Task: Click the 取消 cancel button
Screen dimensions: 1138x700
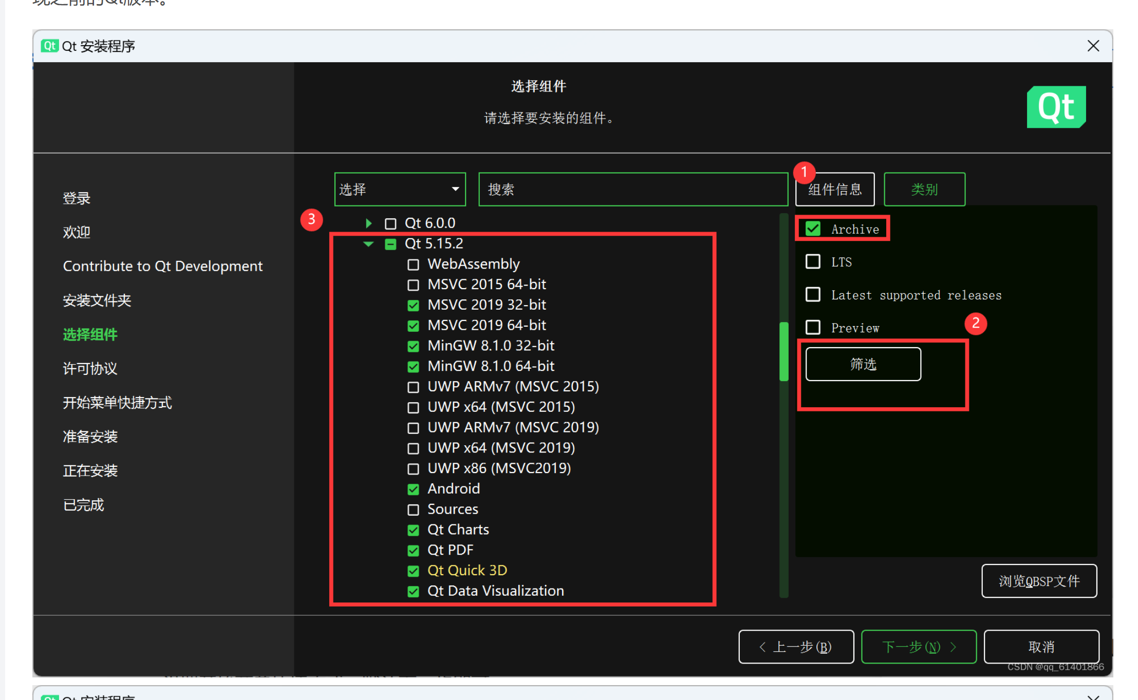Action: click(1041, 647)
